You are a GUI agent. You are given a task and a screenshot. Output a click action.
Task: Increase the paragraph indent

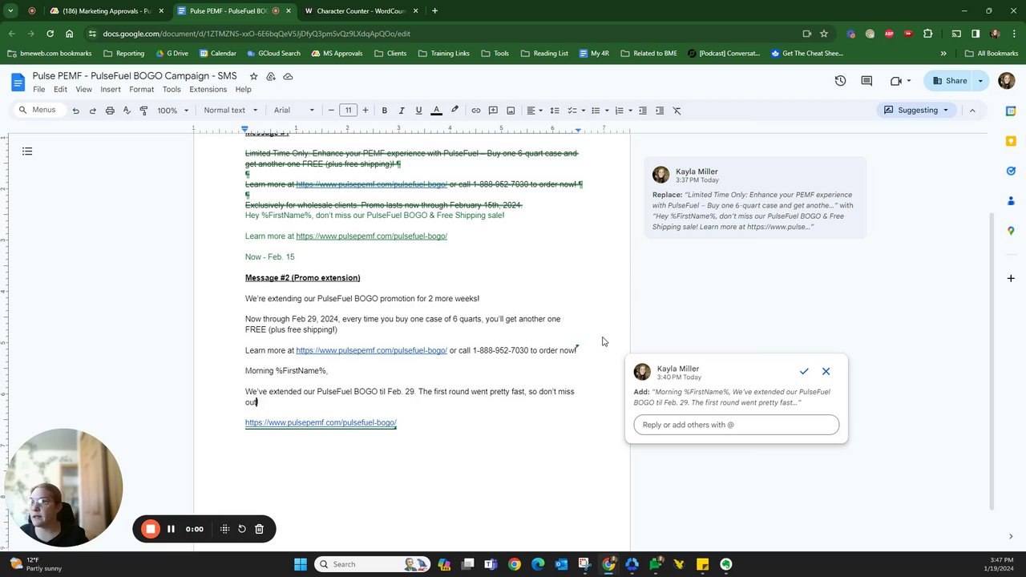pos(660,111)
